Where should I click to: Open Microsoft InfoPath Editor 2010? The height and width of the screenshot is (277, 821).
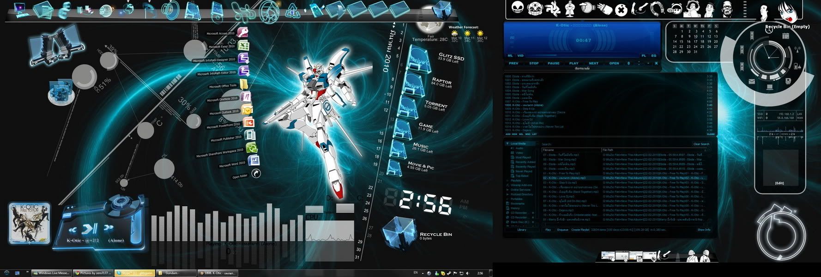click(x=243, y=71)
